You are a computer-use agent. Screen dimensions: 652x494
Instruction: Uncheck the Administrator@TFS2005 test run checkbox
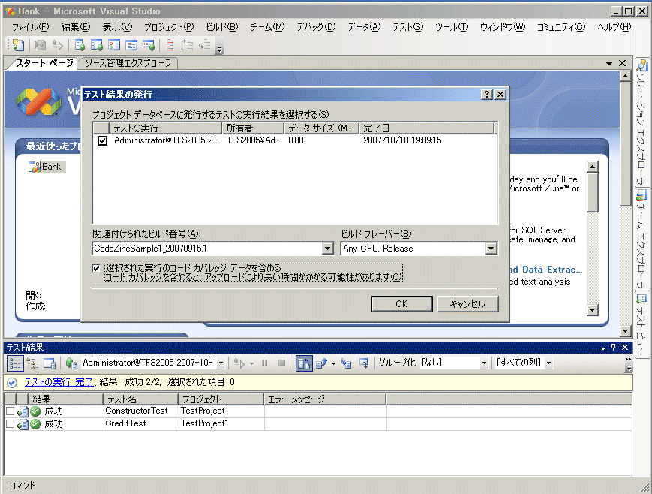click(102, 140)
